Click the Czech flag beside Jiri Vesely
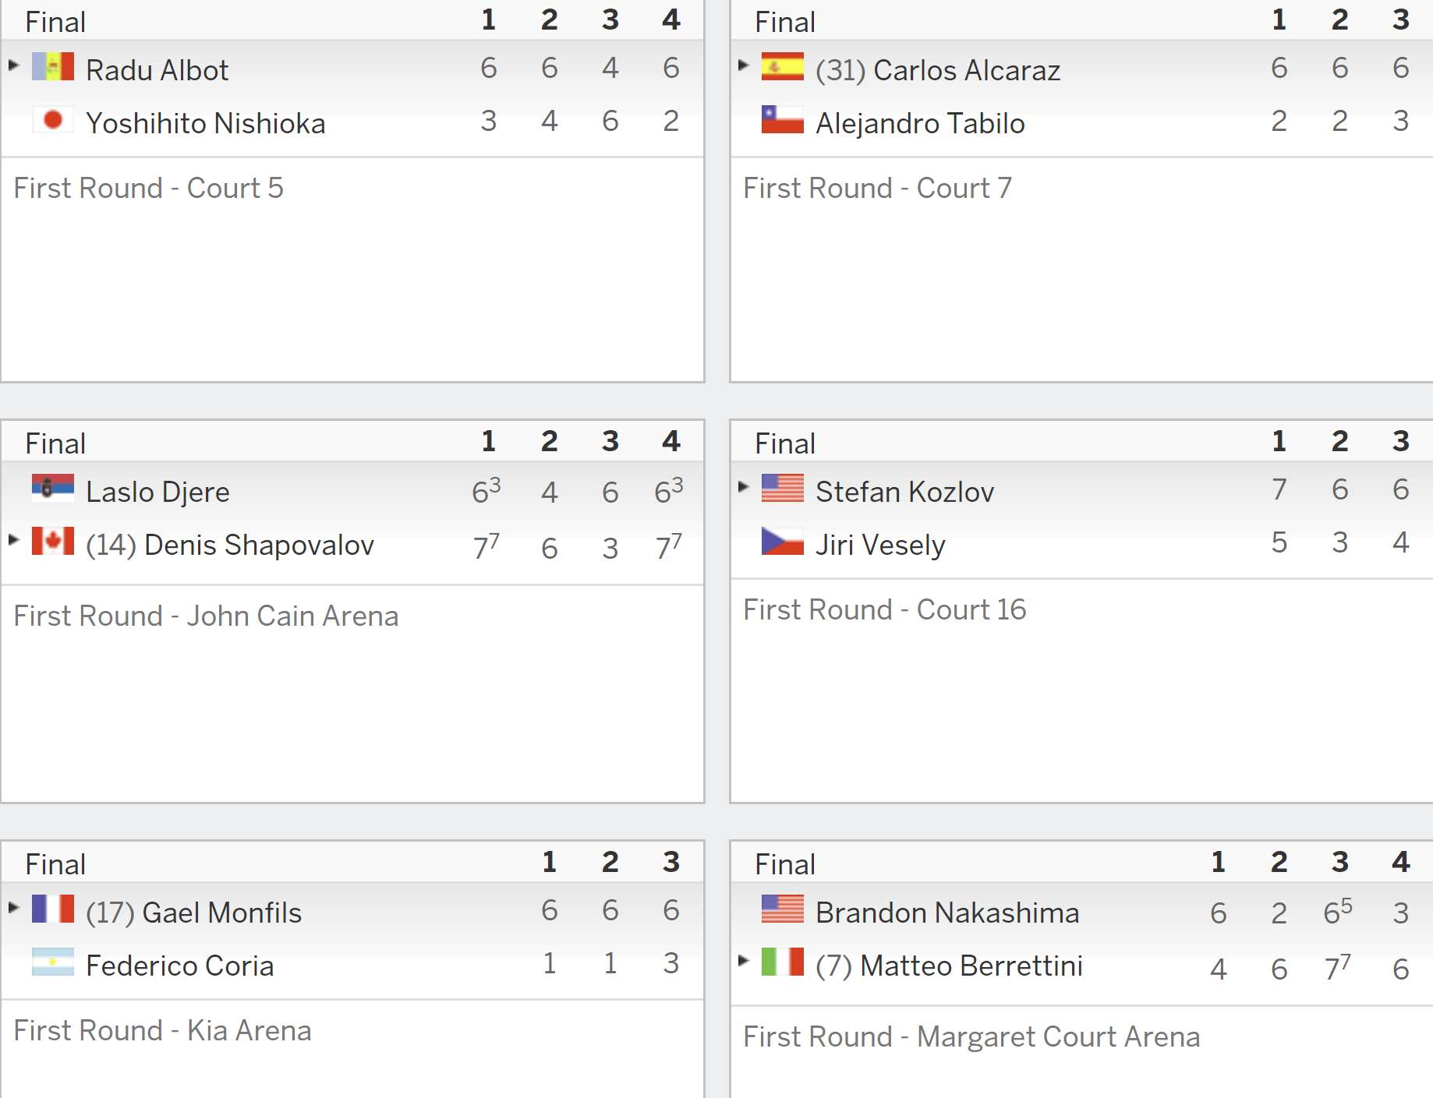Screen dimensions: 1433x1098 783,542
